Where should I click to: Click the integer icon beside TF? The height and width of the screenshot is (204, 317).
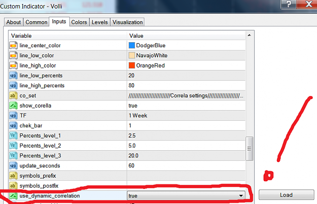pos(13,116)
